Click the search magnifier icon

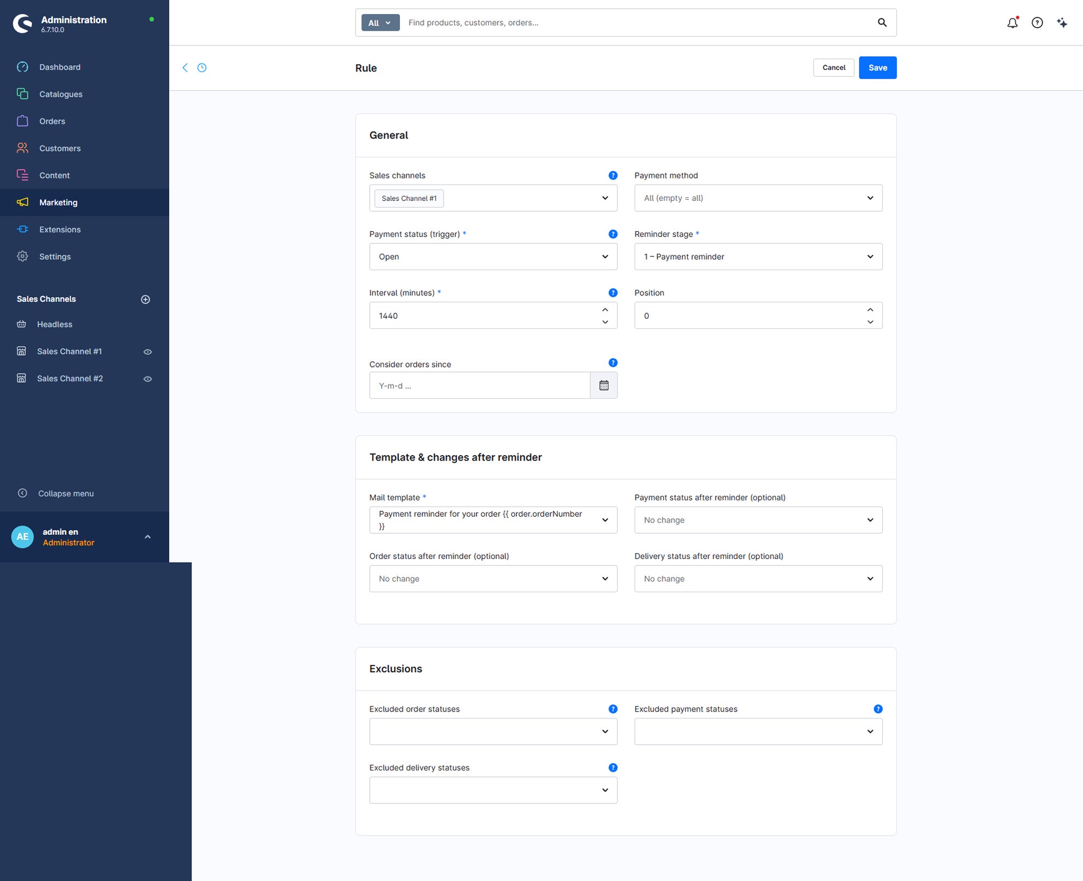click(x=882, y=22)
